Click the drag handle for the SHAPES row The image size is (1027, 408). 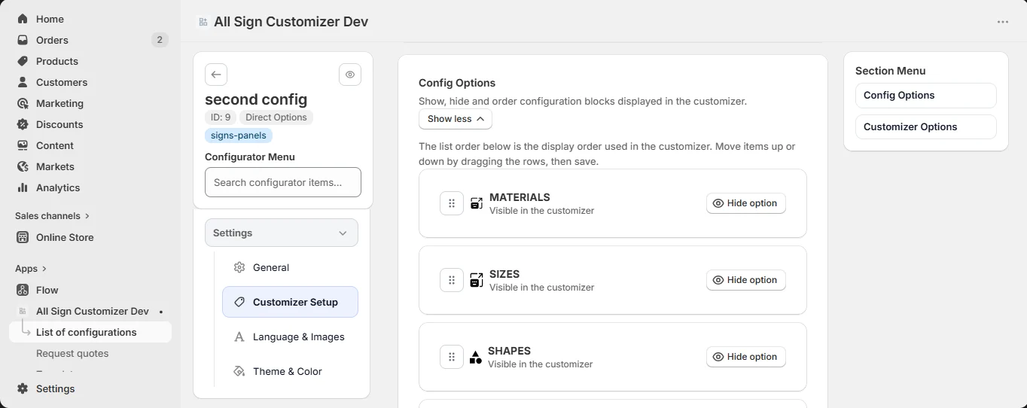(452, 357)
